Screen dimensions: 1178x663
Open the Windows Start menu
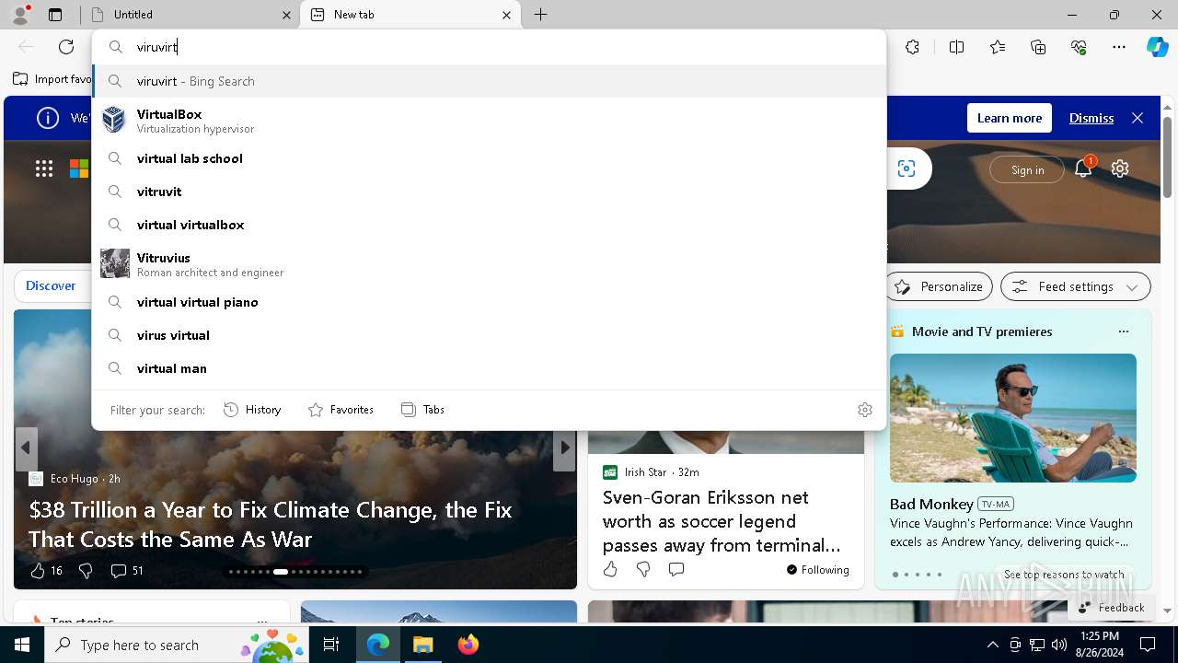point(22,645)
